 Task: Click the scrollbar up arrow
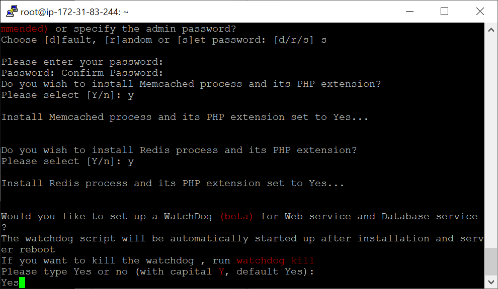491,30
